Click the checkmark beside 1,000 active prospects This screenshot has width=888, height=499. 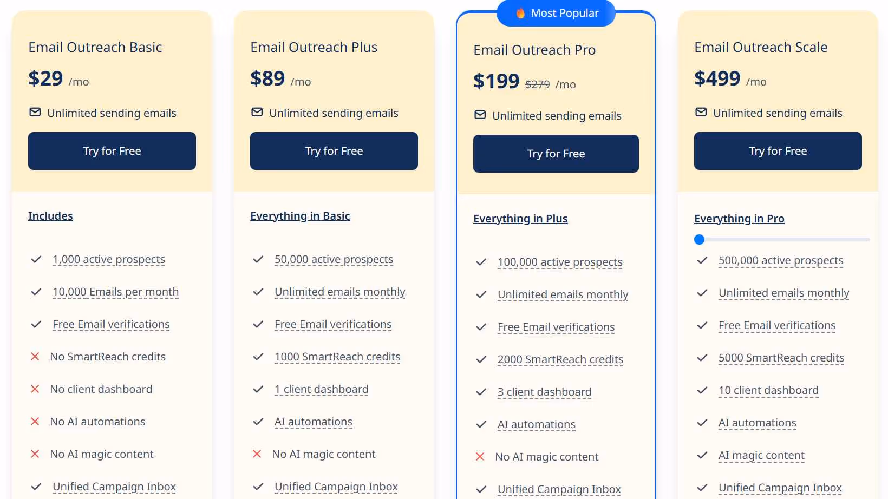[36, 259]
